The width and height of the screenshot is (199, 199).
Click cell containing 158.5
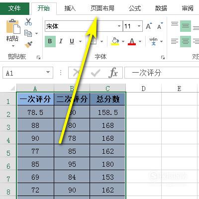pyautogui.click(x=107, y=112)
